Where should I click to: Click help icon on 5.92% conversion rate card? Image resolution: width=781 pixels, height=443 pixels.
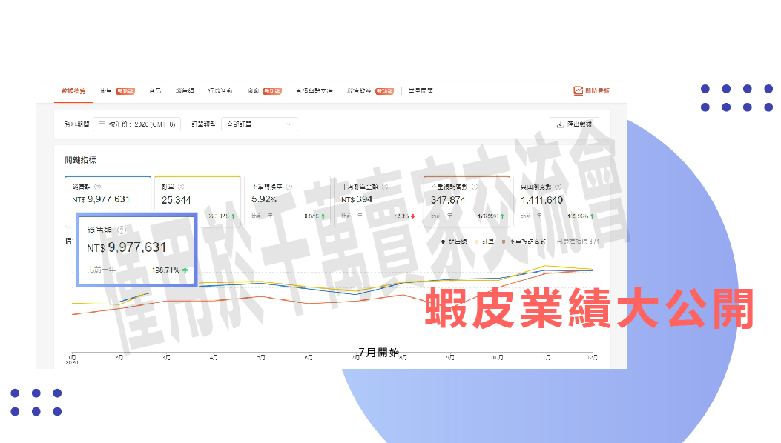(x=289, y=187)
